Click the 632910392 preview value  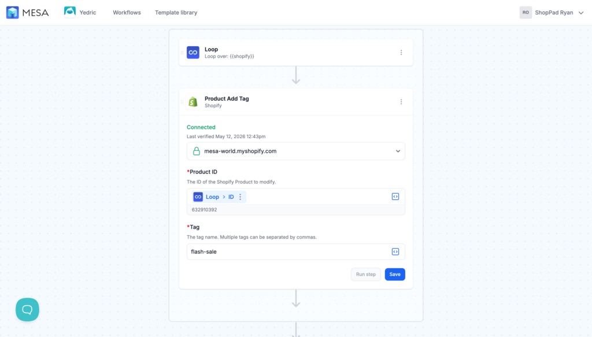(x=204, y=210)
